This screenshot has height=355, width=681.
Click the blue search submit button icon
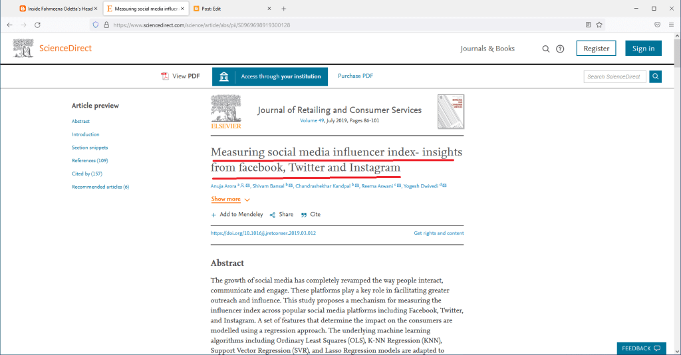[x=656, y=76]
